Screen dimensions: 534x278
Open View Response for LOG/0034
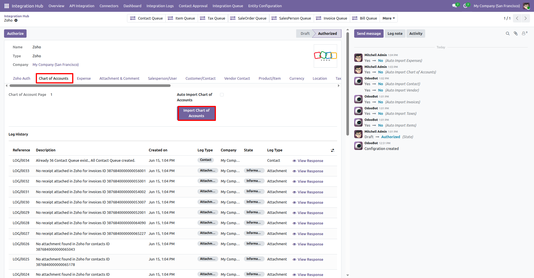click(308, 161)
